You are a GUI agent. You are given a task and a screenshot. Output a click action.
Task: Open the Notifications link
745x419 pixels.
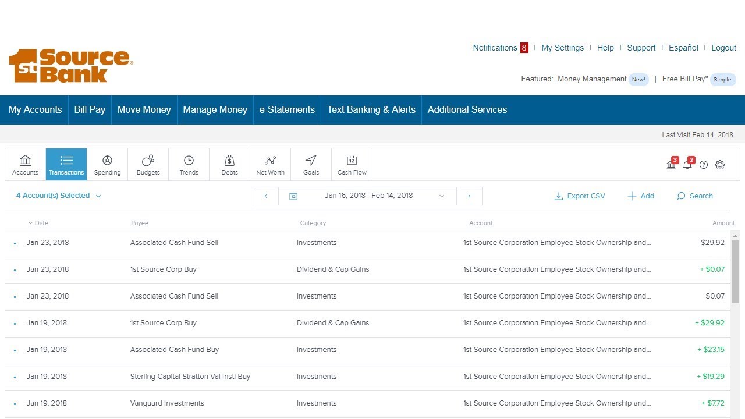495,48
